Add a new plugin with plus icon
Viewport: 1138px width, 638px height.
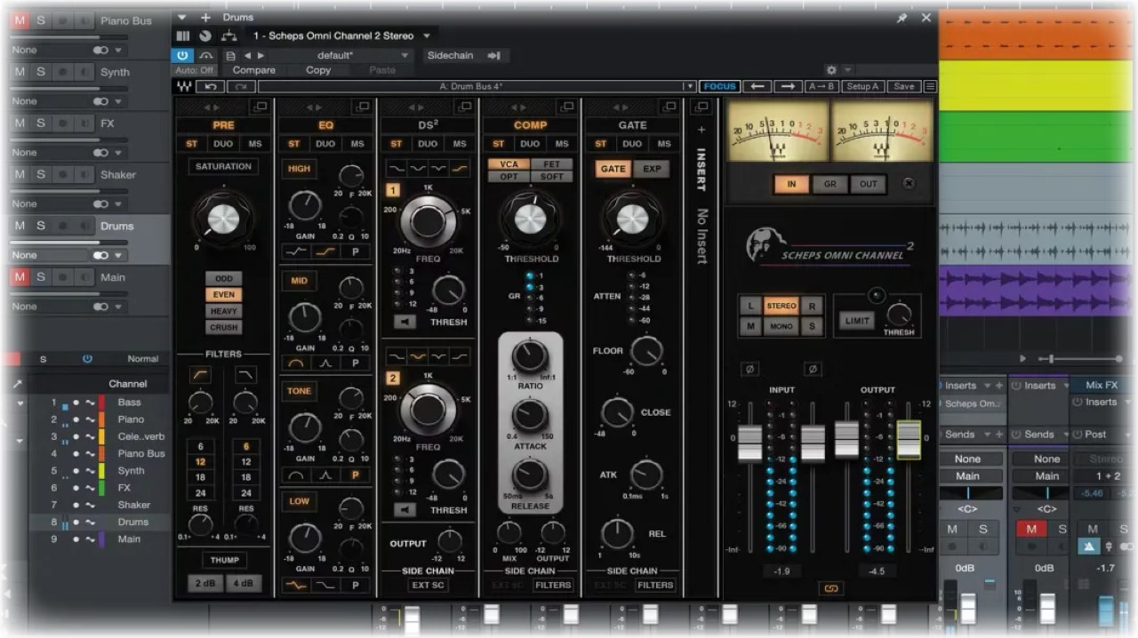pos(205,18)
